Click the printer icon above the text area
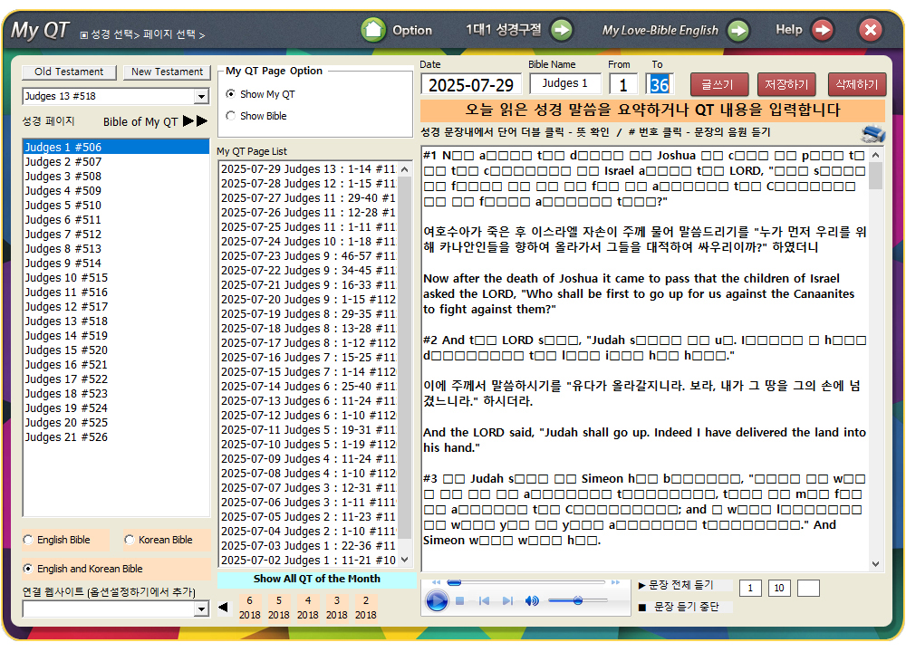Screen dimensions: 906x652 872,134
